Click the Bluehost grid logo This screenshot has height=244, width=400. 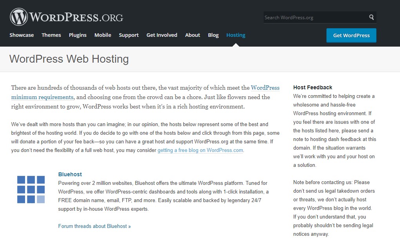point(31,190)
